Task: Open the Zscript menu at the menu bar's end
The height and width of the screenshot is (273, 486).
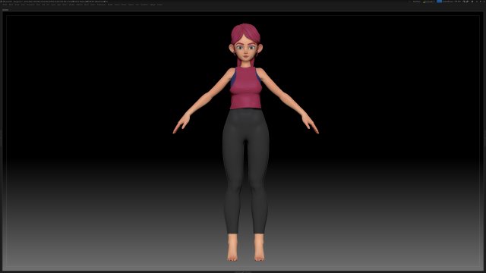Action: tap(160, 5)
